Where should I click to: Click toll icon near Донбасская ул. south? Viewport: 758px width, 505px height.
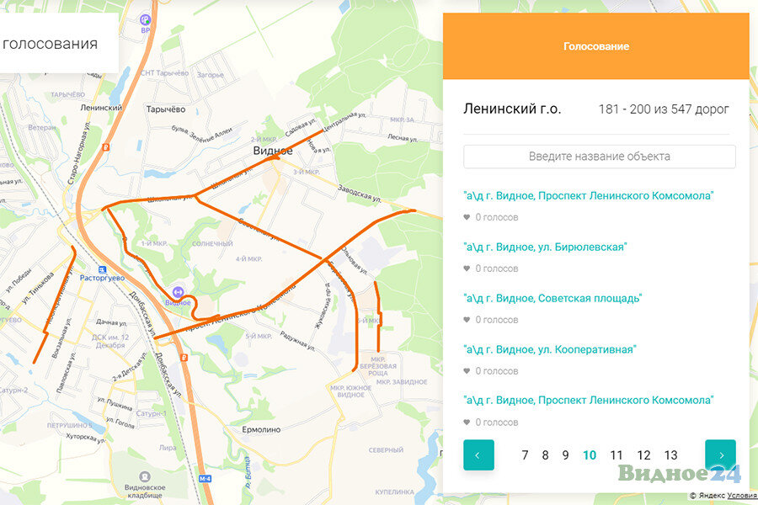[184, 358]
